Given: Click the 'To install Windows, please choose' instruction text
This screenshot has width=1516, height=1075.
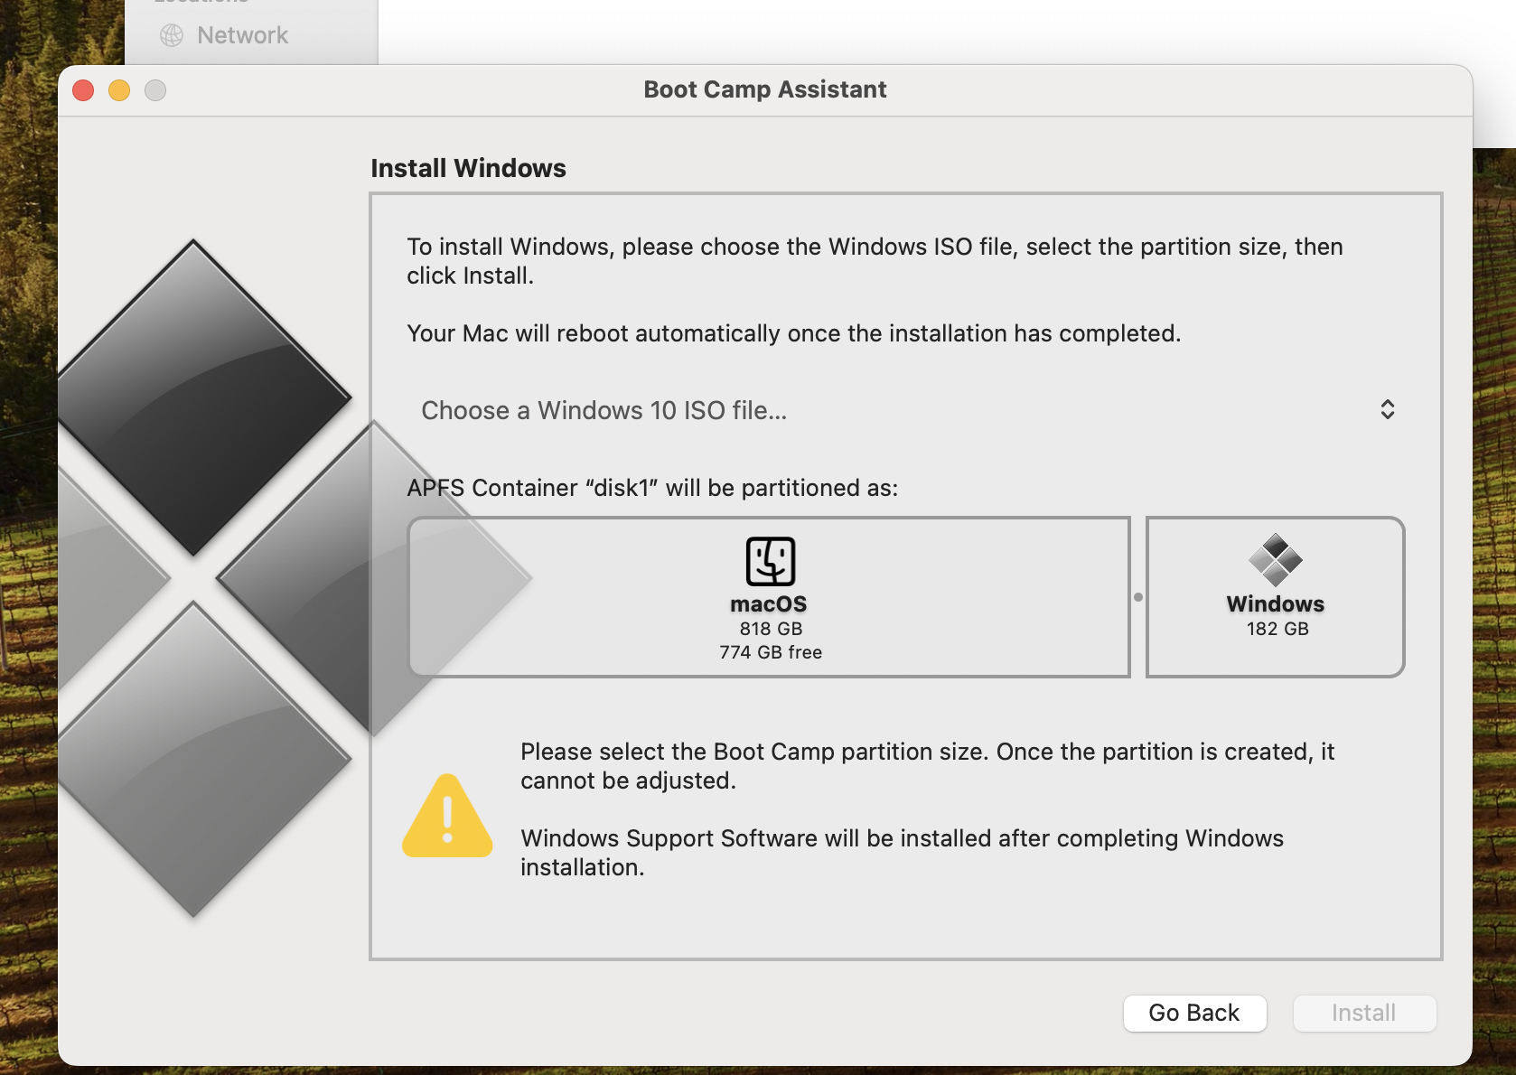Looking at the screenshot, I should 875,261.
